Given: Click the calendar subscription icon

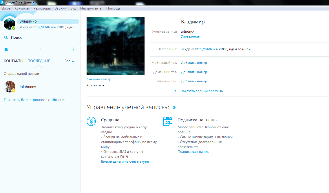Looking at the screenshot, I should (168, 121).
